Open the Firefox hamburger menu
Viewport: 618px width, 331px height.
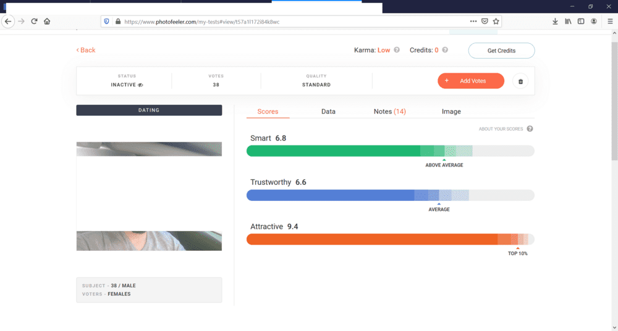click(x=610, y=21)
